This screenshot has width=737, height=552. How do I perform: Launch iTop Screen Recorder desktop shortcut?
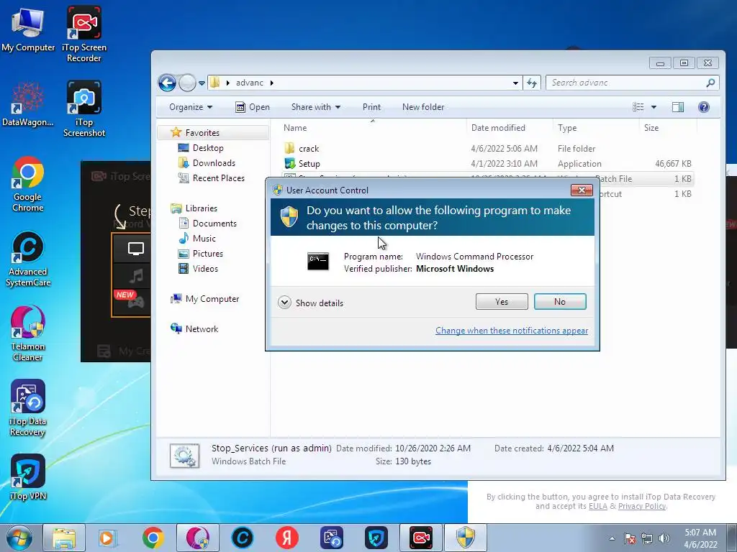[83, 34]
